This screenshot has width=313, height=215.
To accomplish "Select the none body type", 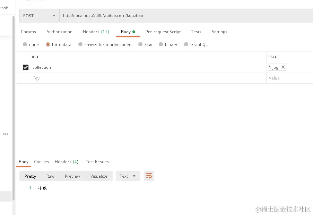I will tap(25, 44).
